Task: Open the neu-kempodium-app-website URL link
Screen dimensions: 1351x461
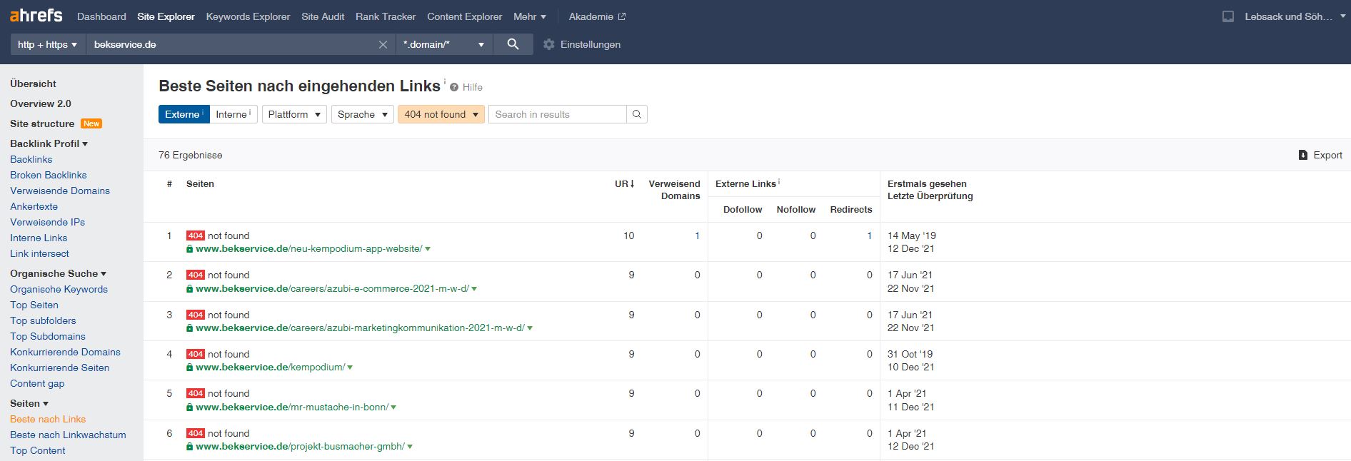Action: pyautogui.click(x=308, y=249)
